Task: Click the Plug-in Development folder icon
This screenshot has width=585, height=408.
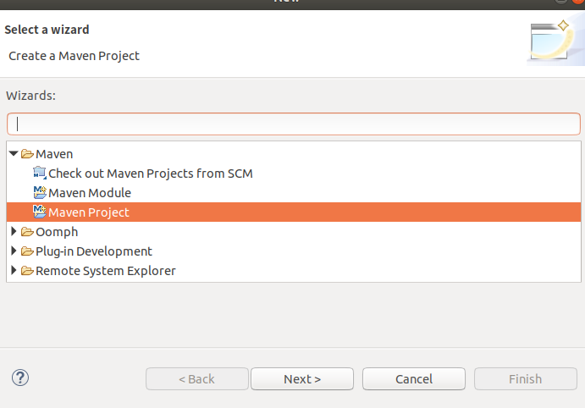Action: 27,251
